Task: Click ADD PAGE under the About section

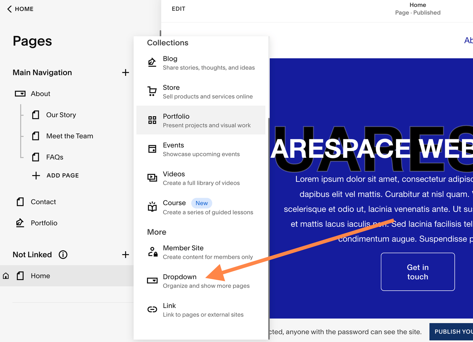Action: coord(62,175)
